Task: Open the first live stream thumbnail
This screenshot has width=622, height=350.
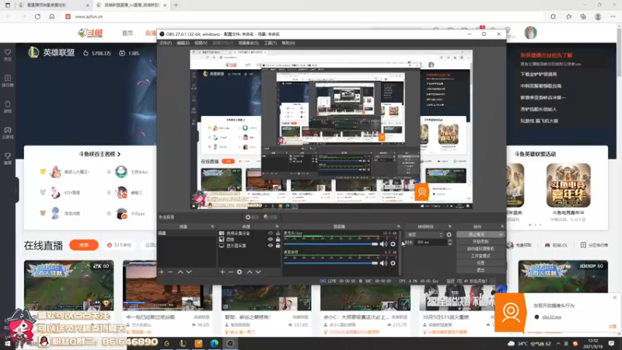Action: (68, 285)
